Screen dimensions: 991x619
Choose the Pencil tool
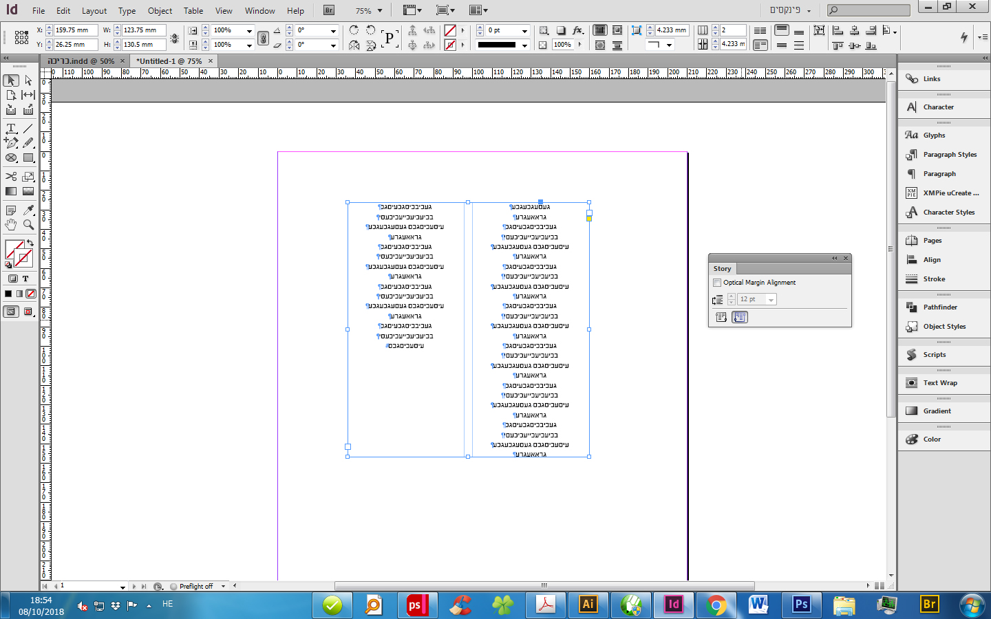[x=28, y=143]
